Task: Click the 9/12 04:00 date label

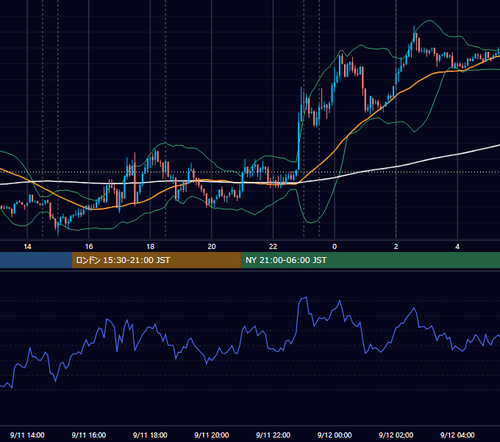Action: [457, 435]
